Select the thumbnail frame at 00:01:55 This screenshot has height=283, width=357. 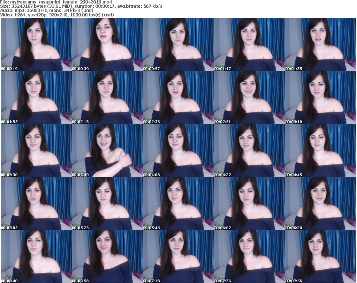pos(36,97)
